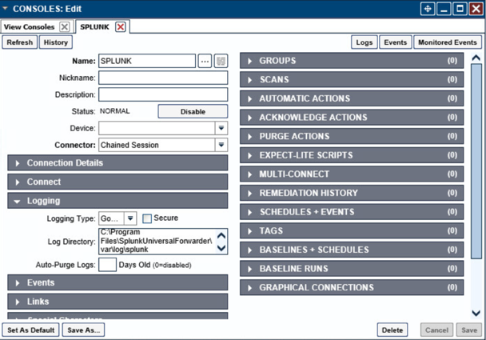Focus the Auto-Purge Logs days field
The width and height of the screenshot is (486, 340).
(x=108, y=265)
